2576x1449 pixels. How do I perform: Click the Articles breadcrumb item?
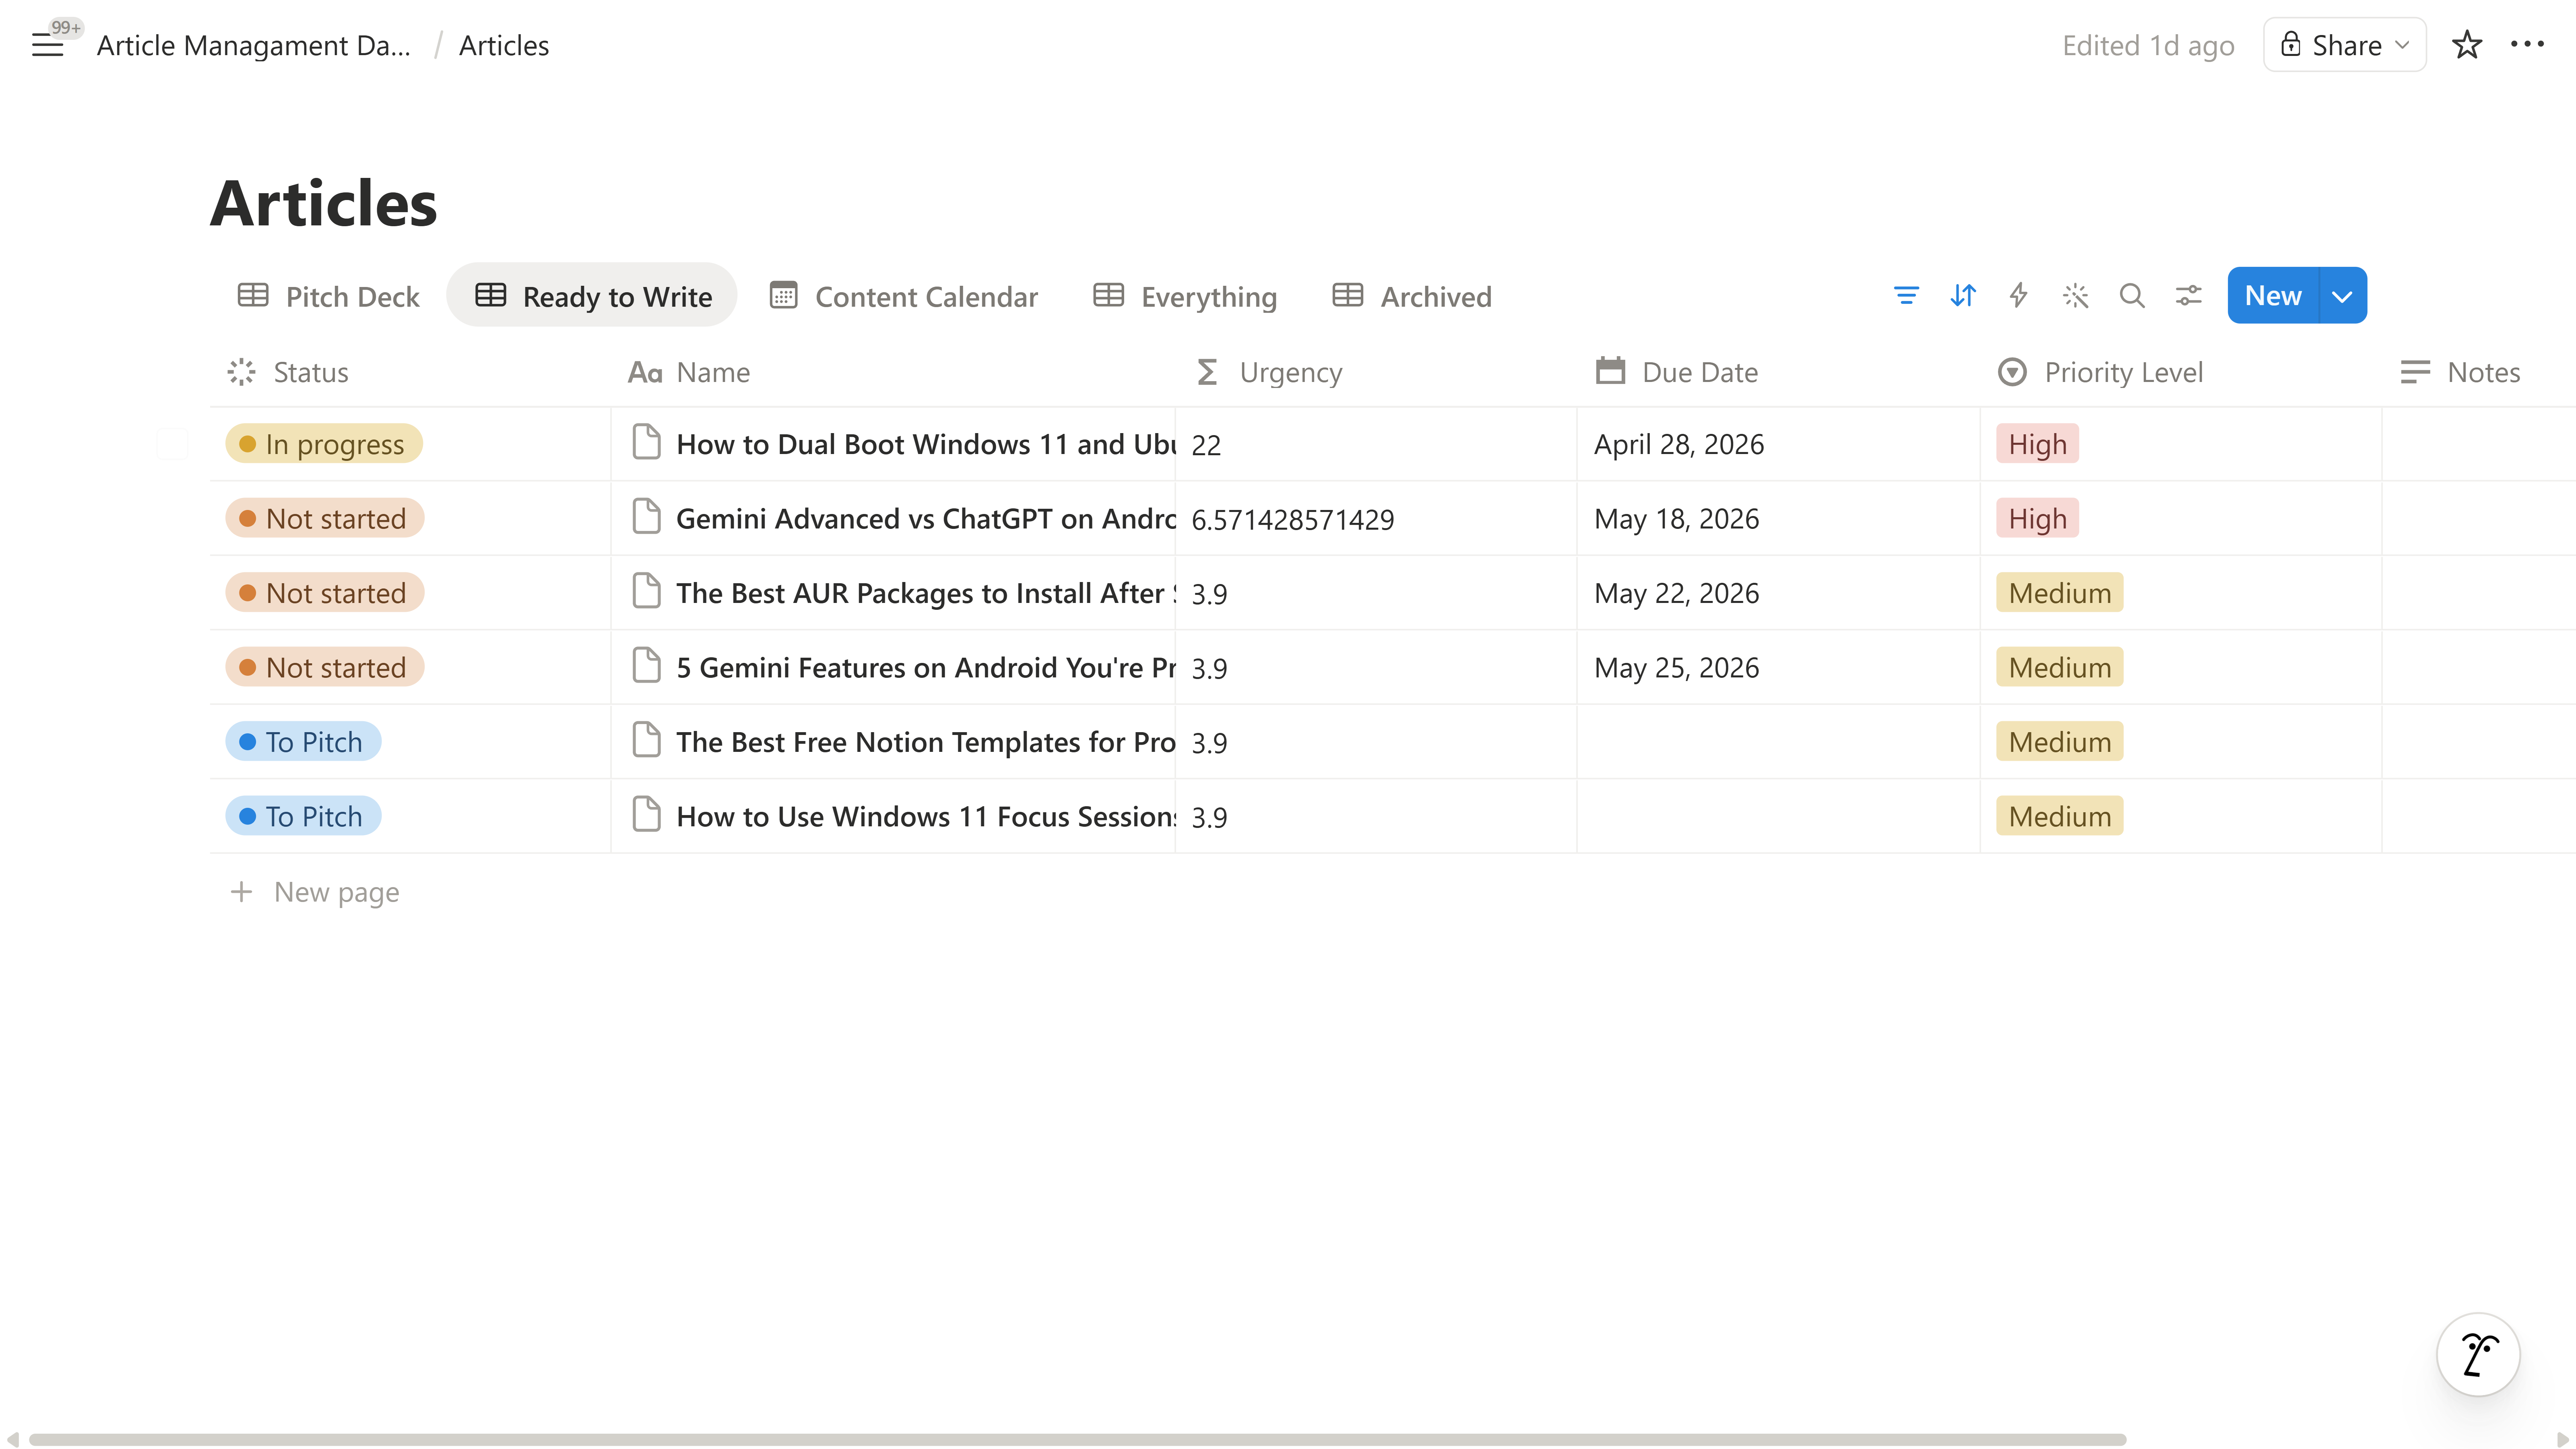coord(504,45)
